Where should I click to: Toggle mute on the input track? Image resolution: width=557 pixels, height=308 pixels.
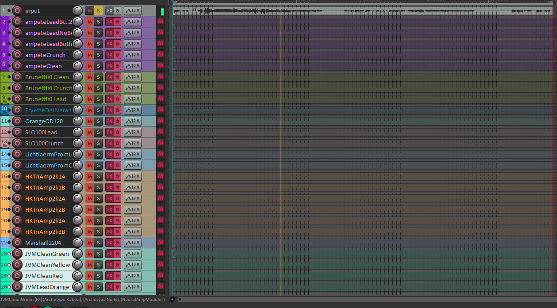pyautogui.click(x=89, y=11)
